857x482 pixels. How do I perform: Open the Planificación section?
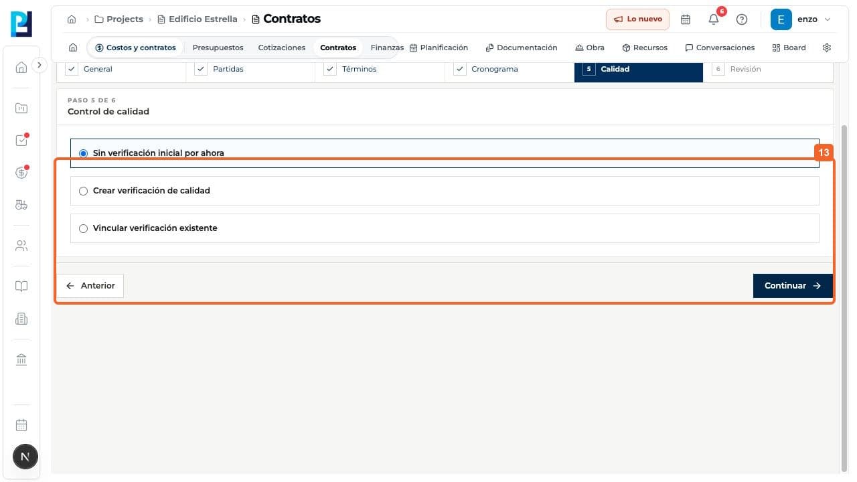click(439, 48)
